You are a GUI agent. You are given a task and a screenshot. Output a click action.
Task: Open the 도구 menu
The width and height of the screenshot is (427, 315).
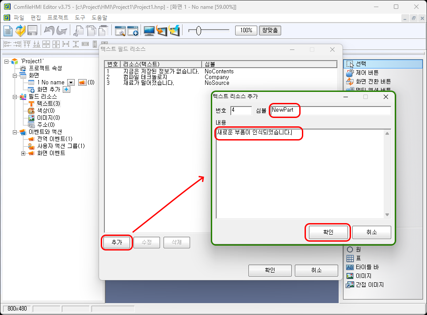(x=80, y=18)
